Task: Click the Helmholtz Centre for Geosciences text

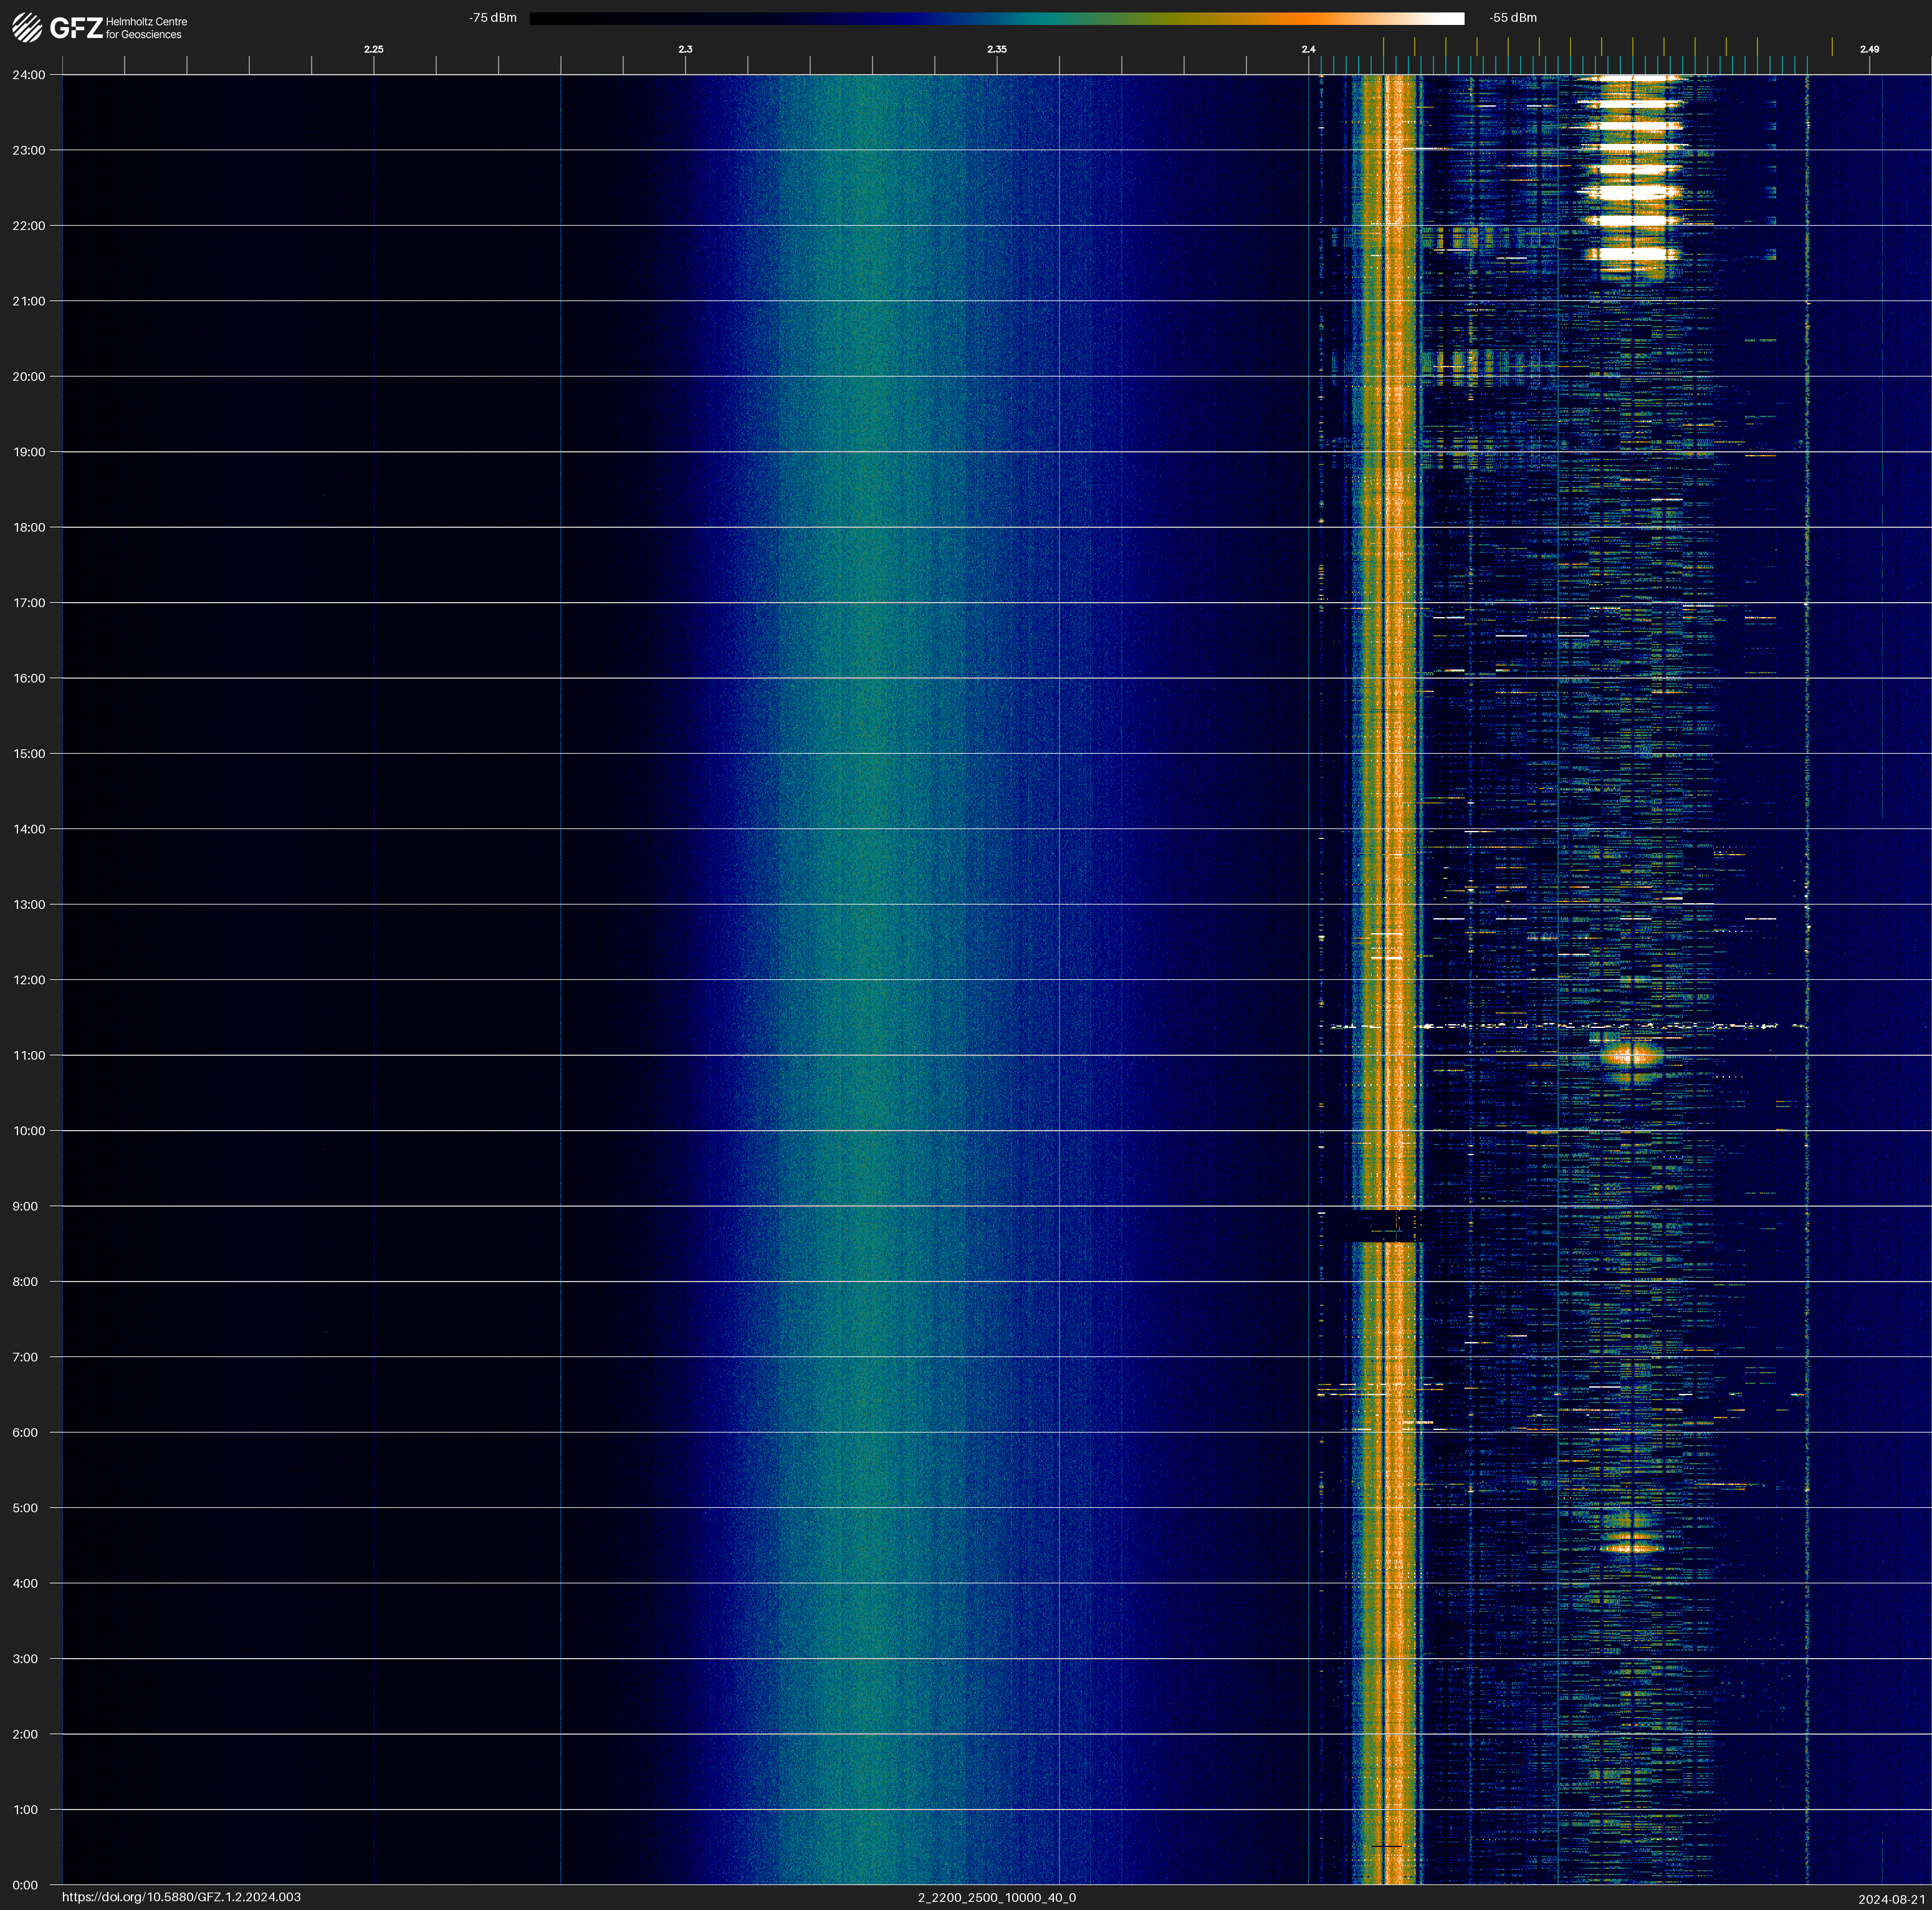Action: 146,28
